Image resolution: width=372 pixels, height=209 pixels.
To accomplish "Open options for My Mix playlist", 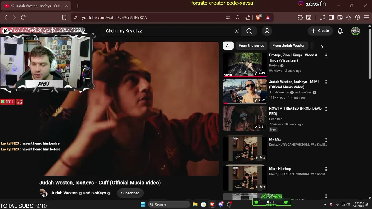I will pyautogui.click(x=326, y=140).
